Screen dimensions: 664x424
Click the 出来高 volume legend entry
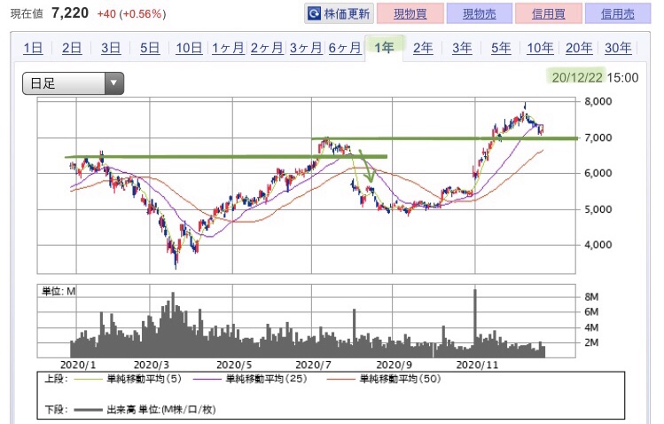coord(145,410)
